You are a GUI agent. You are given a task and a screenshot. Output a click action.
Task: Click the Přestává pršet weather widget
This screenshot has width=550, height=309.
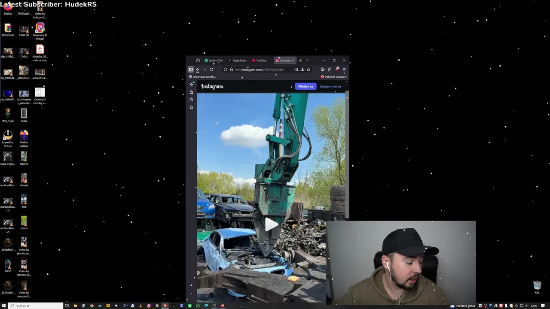point(463,306)
